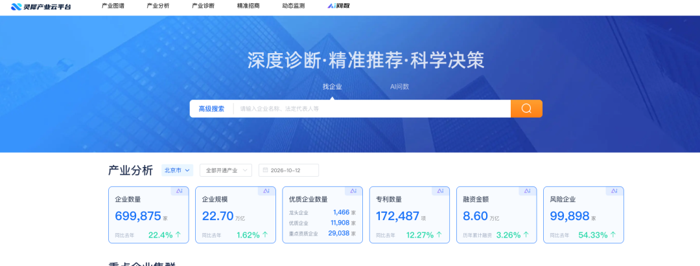Click the 22.4% growth figure

tap(160, 235)
